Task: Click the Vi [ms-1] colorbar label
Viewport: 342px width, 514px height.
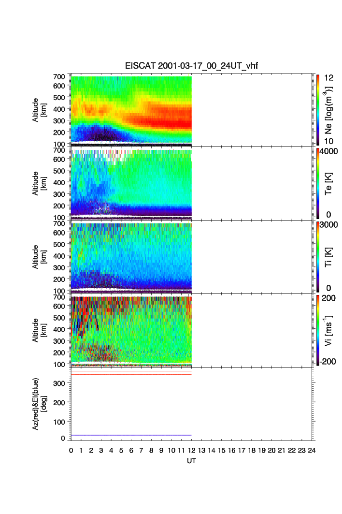Action: pyautogui.click(x=330, y=330)
